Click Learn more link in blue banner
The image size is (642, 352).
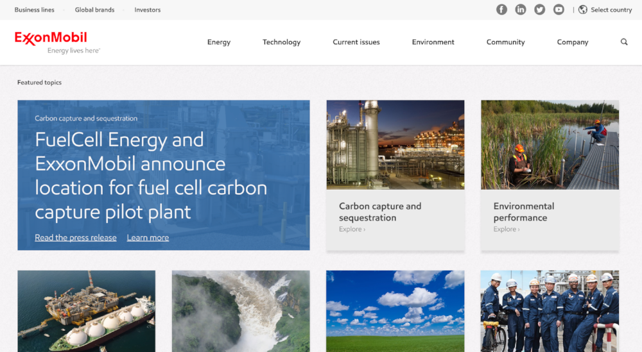pyautogui.click(x=148, y=237)
